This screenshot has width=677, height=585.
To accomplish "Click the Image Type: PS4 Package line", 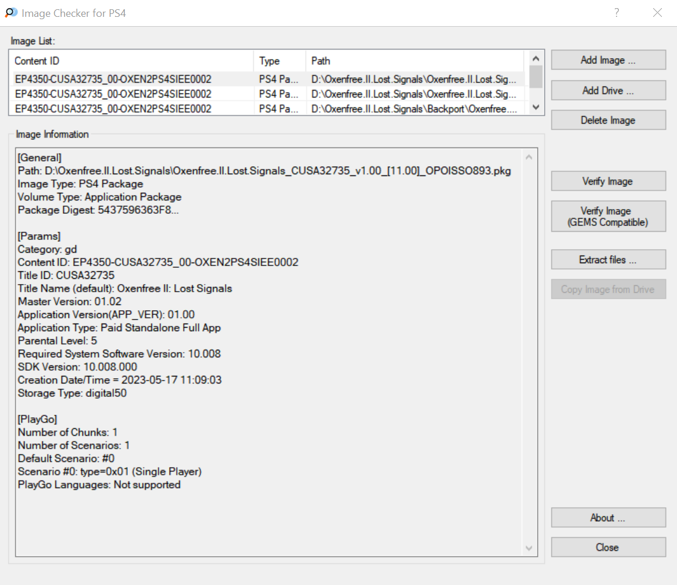I will [x=80, y=184].
